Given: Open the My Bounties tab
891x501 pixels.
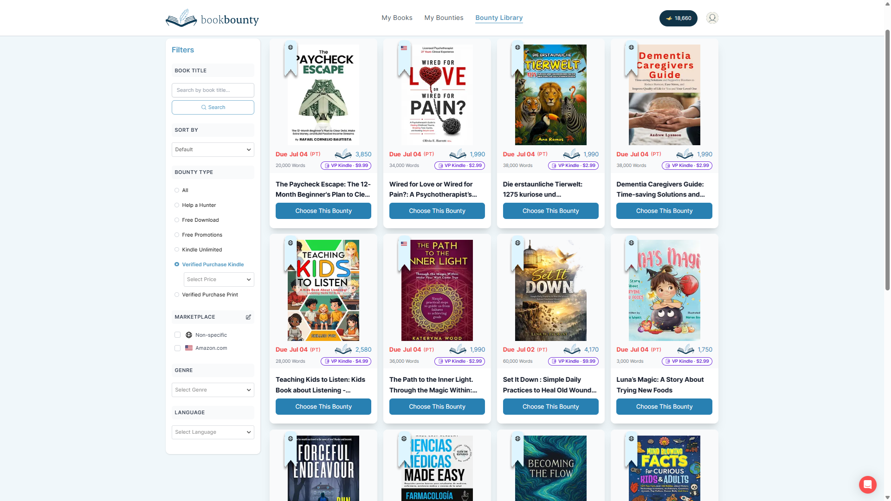Looking at the screenshot, I should click(x=444, y=18).
